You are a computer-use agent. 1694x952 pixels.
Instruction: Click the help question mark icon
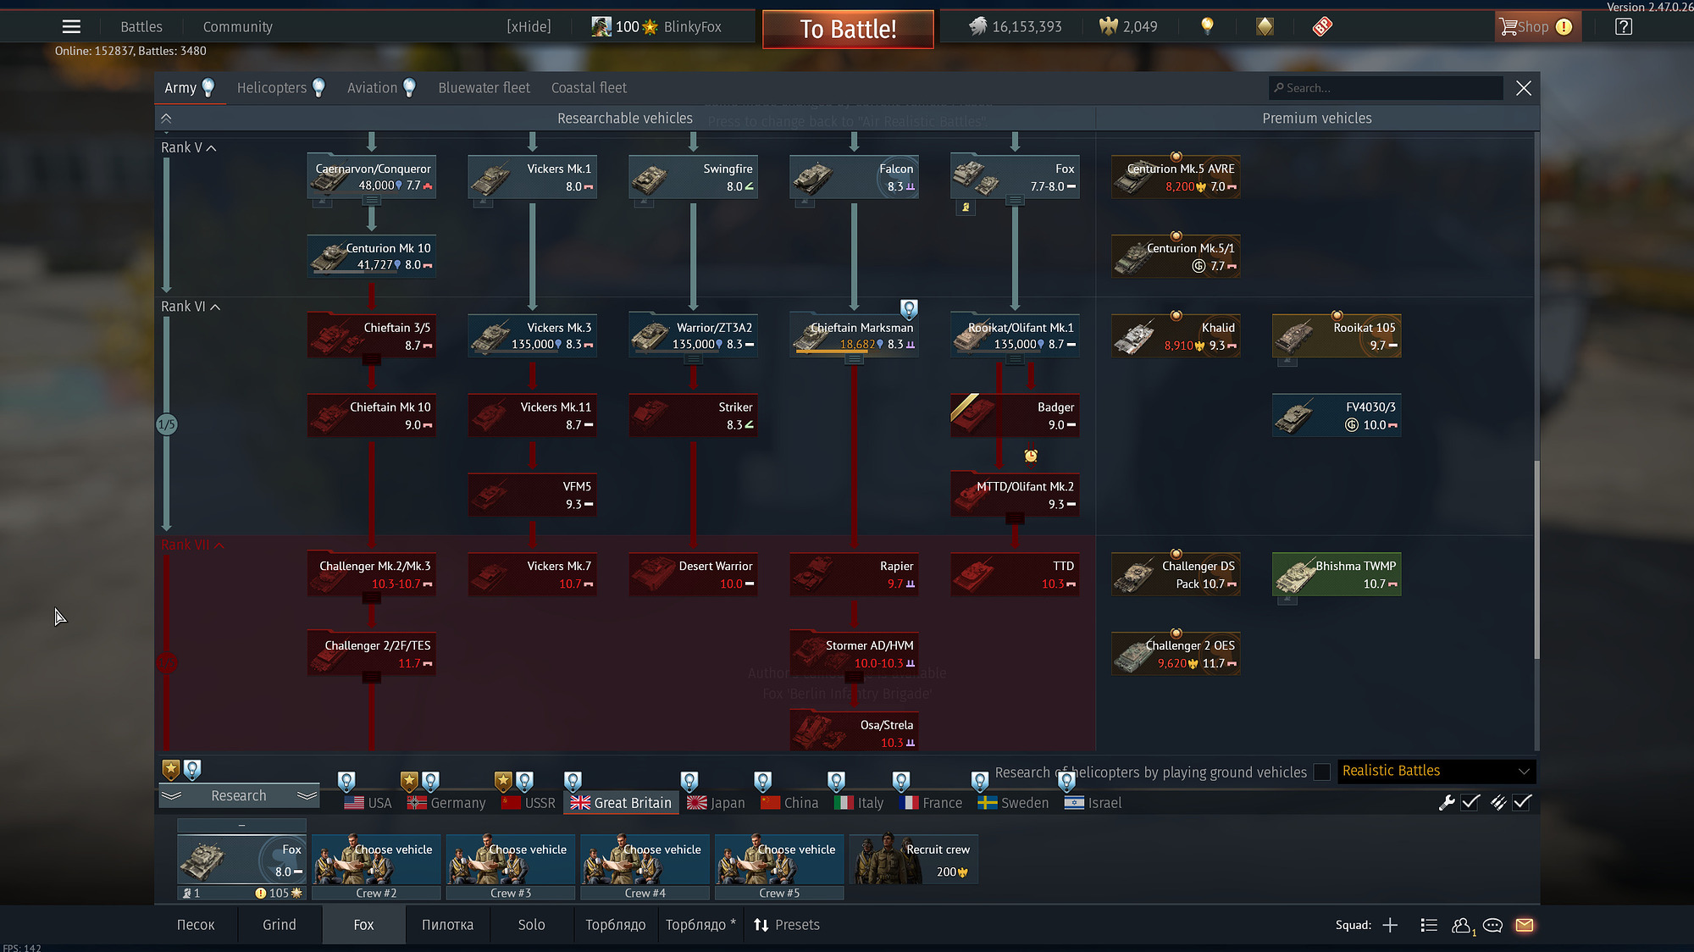[x=1623, y=26]
